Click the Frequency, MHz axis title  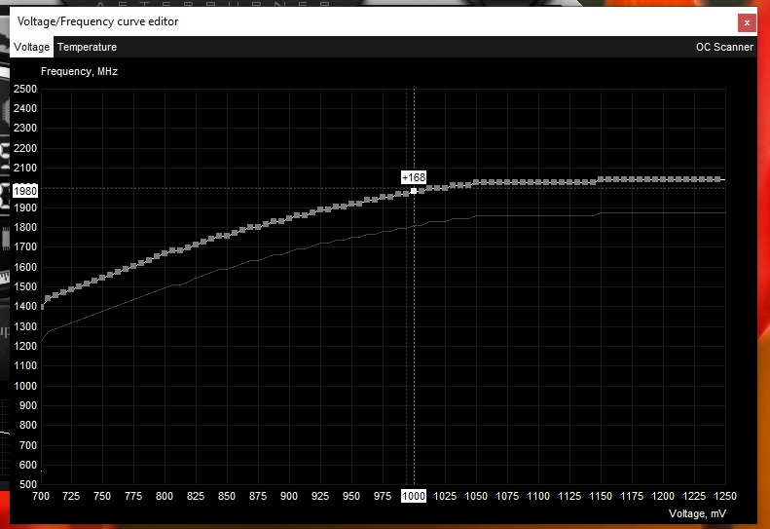pos(79,72)
